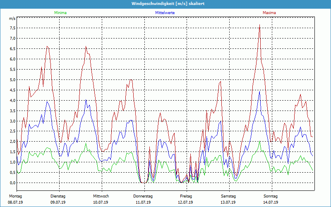Click the 6,0 y-axis value

click(x=13, y=59)
